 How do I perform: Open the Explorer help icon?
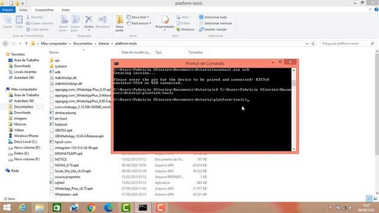coord(377,9)
